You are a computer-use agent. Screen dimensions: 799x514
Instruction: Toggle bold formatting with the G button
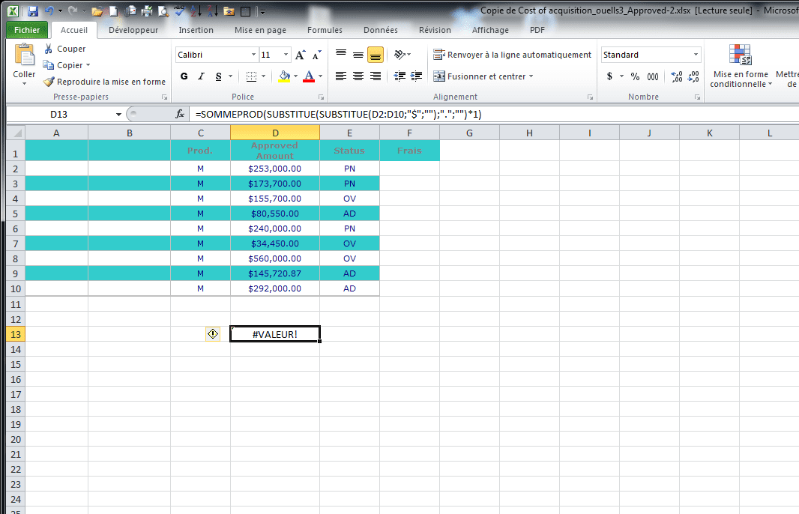pyautogui.click(x=184, y=76)
